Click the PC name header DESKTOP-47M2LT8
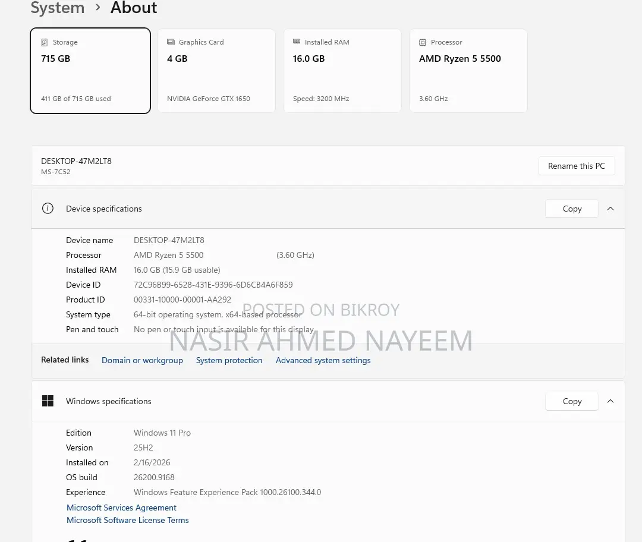This screenshot has height=542, width=642. tap(76, 161)
